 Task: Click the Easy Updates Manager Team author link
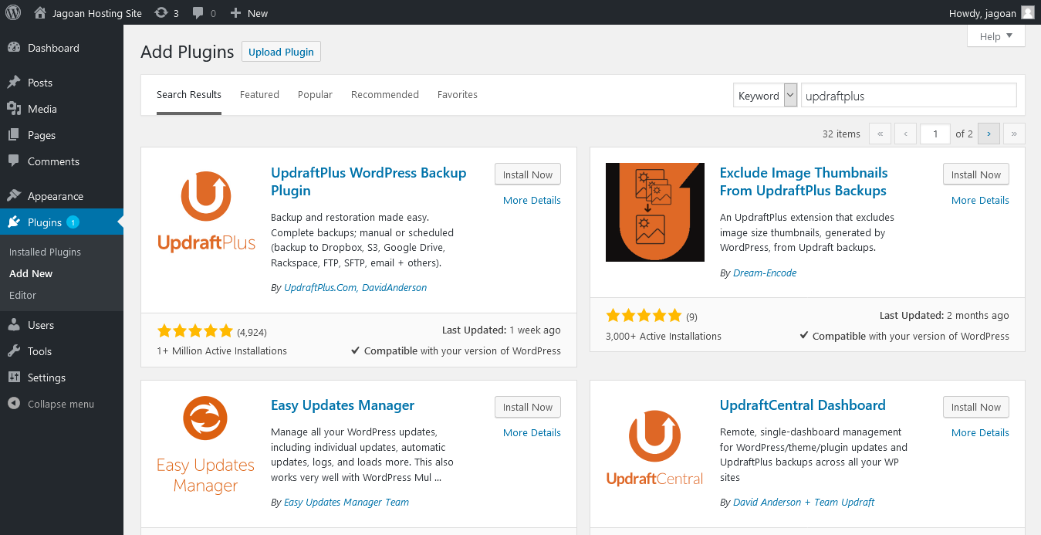pyautogui.click(x=346, y=502)
